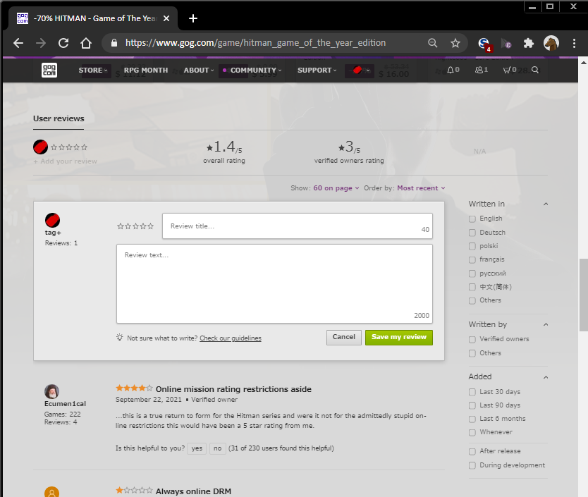Collapse the Added filter section

click(546, 377)
